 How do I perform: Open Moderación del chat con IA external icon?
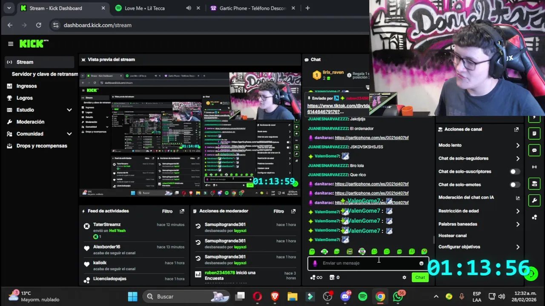click(x=518, y=198)
